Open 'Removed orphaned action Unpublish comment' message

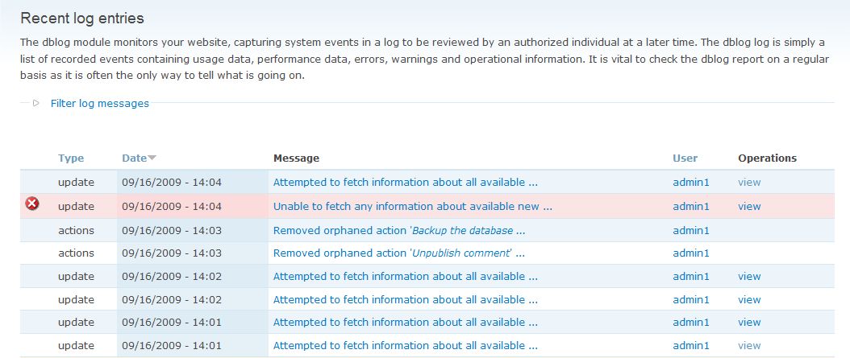pos(399,253)
